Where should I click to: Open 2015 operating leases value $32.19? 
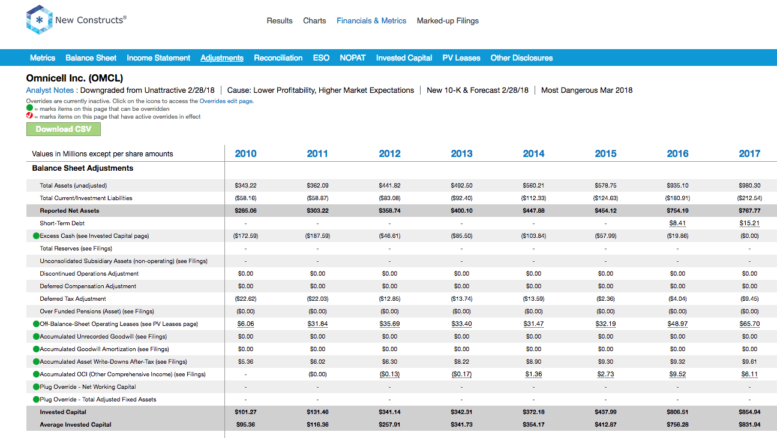(x=605, y=324)
